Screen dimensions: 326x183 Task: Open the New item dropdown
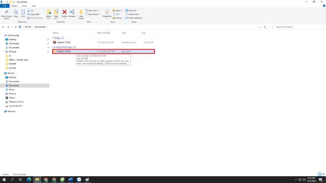click(92, 11)
